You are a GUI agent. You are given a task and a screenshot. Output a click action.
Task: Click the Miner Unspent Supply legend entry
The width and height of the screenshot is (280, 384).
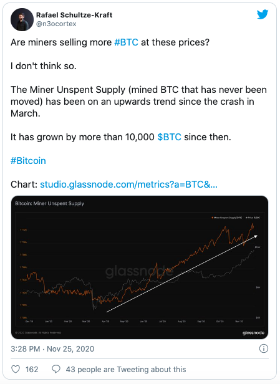point(226,218)
